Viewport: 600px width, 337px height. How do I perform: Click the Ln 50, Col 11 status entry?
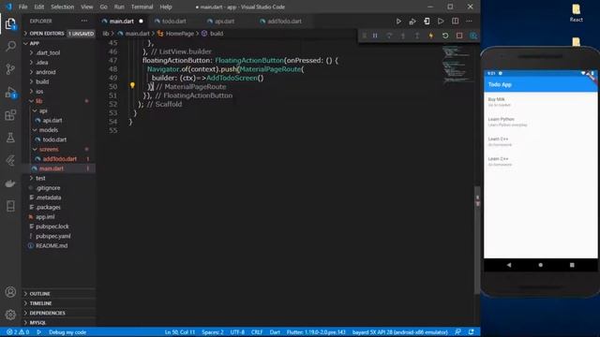coord(180,332)
